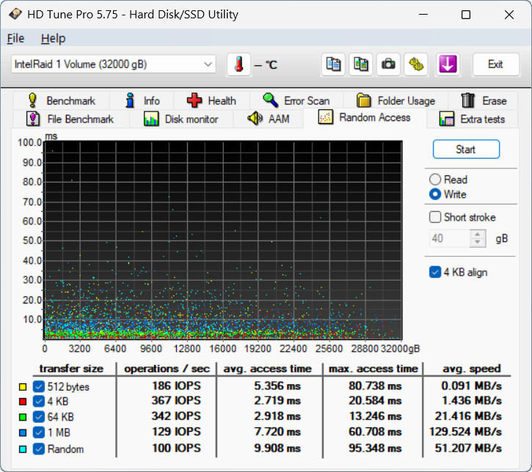Image resolution: width=532 pixels, height=472 pixels.
Task: Save screenshot with camera icon
Action: (x=388, y=64)
